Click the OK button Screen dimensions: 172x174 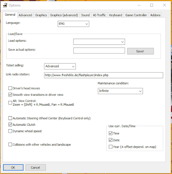click(13, 167)
